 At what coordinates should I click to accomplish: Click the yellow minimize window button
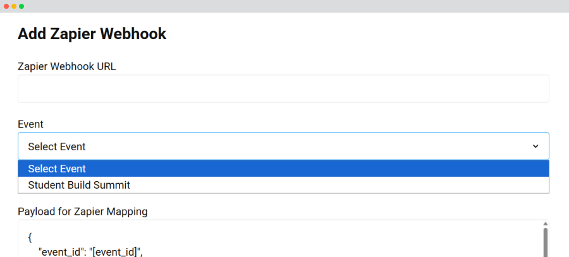(14, 6)
